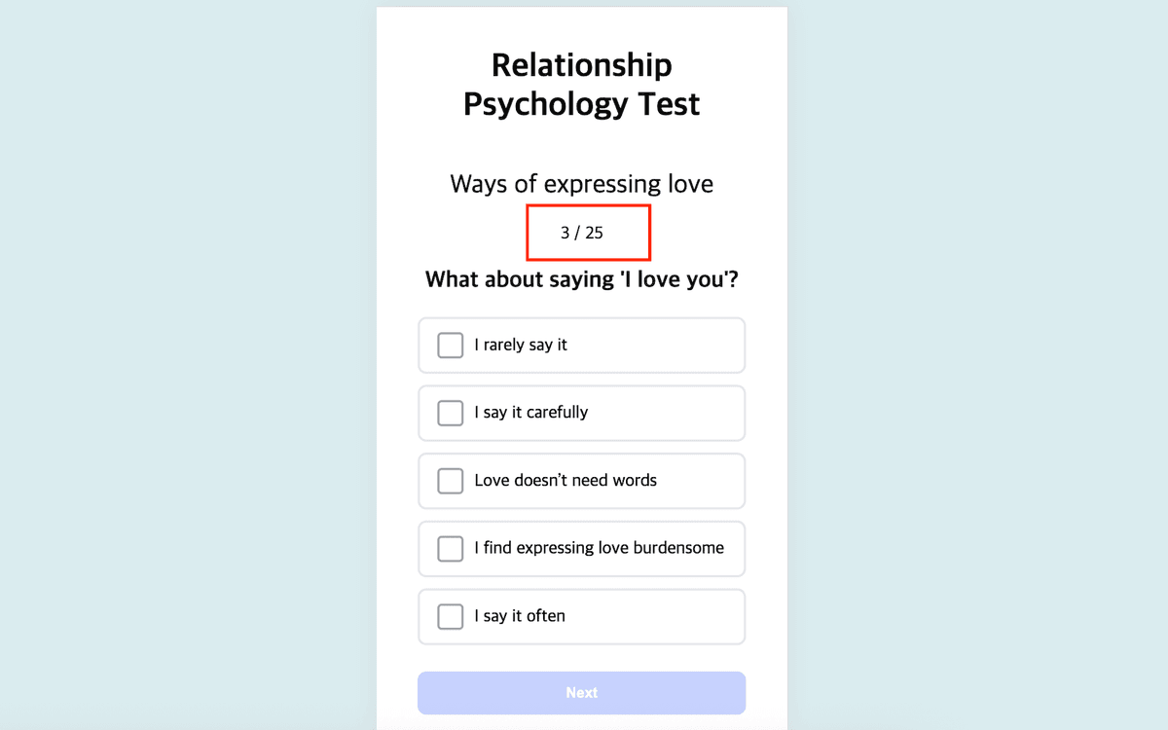Image resolution: width=1168 pixels, height=730 pixels.
Task: Enable the 'Love doesn't need words' checkbox
Action: (x=450, y=481)
